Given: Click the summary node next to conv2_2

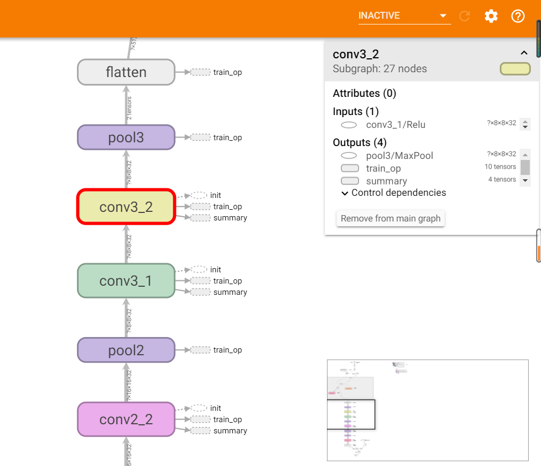Looking at the screenshot, I should [201, 431].
